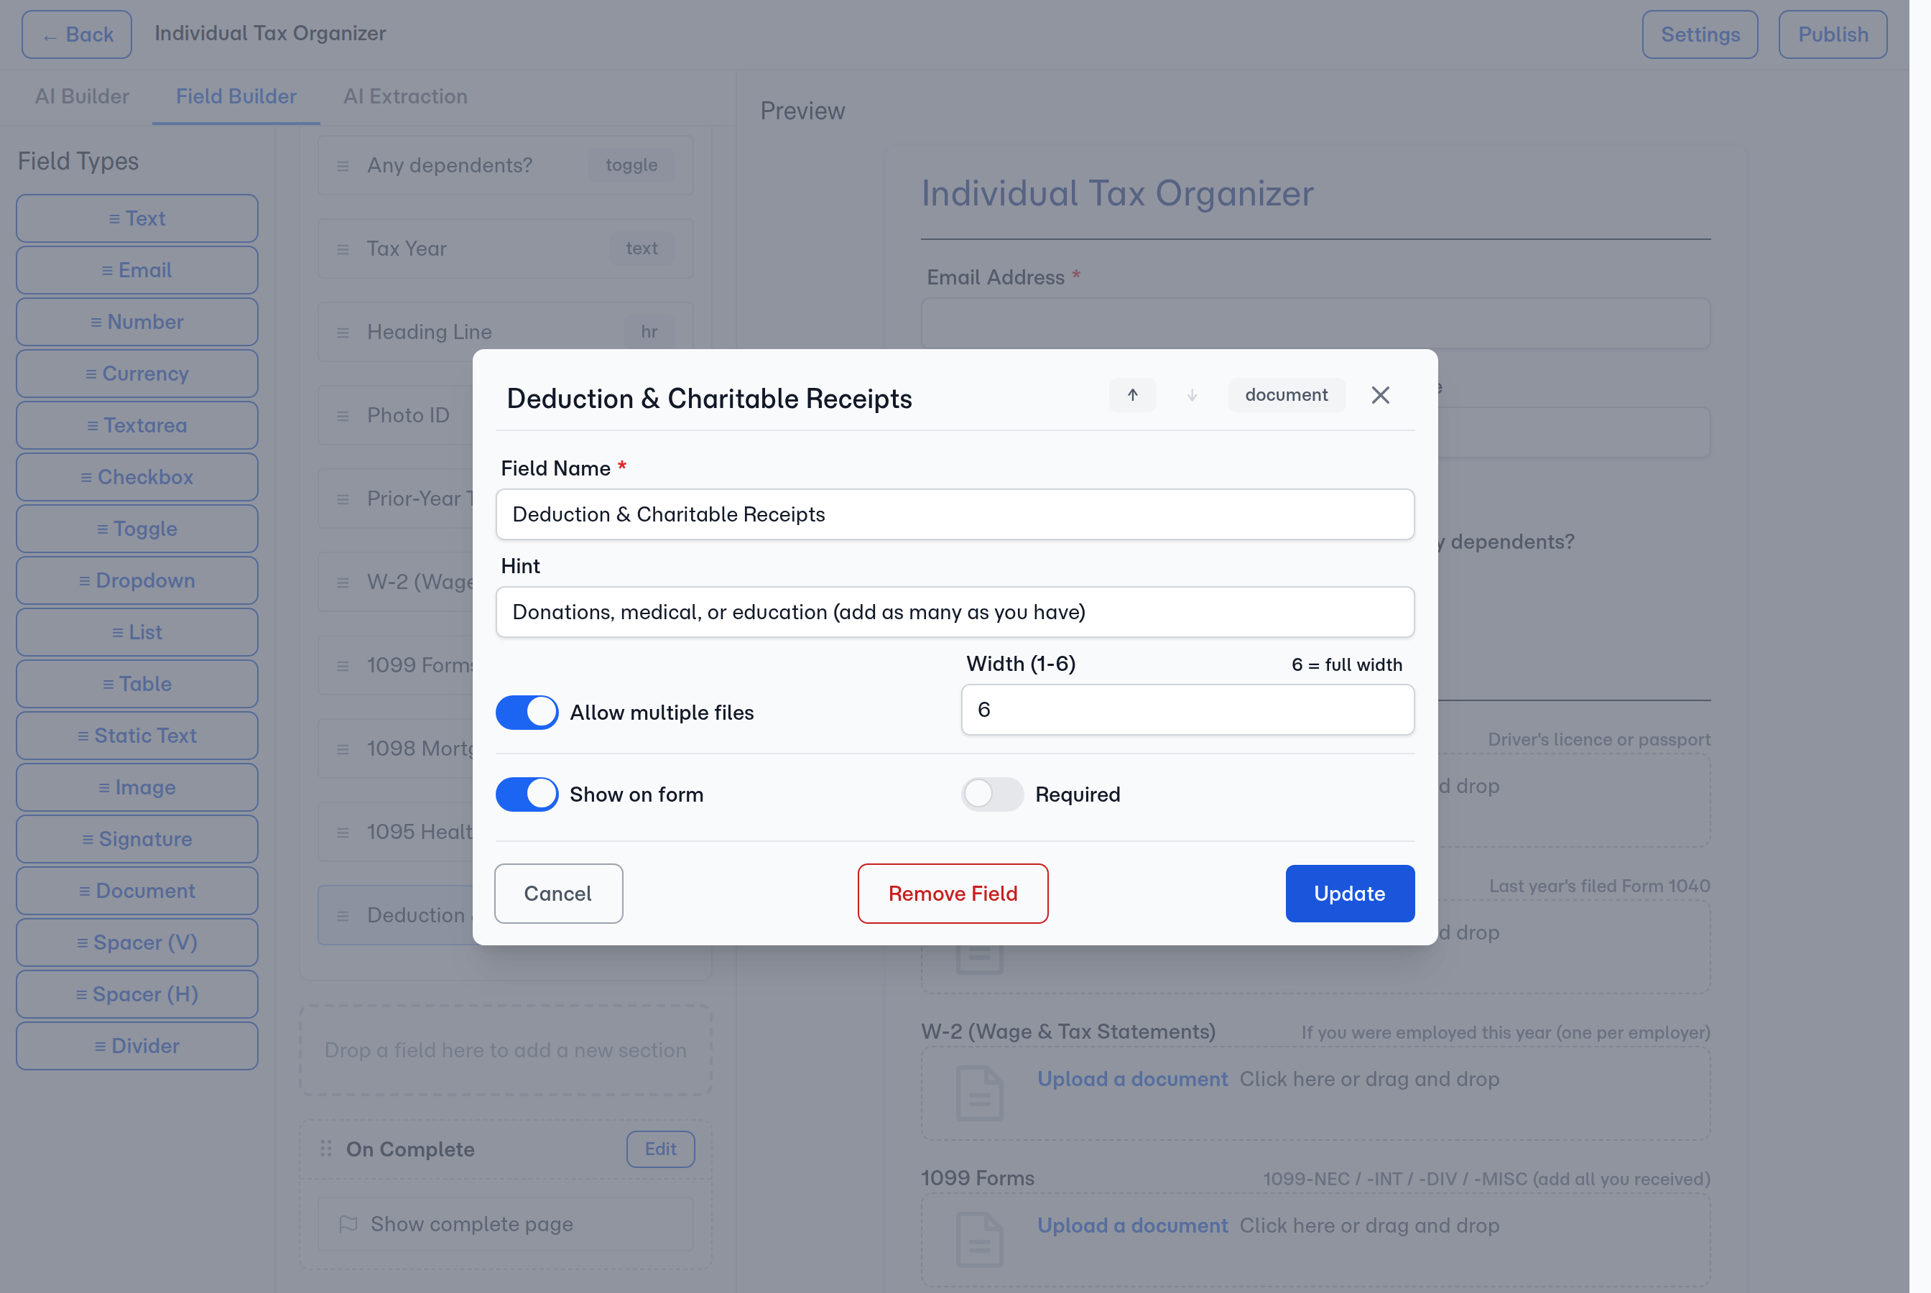Select the Table field type

point(137,684)
